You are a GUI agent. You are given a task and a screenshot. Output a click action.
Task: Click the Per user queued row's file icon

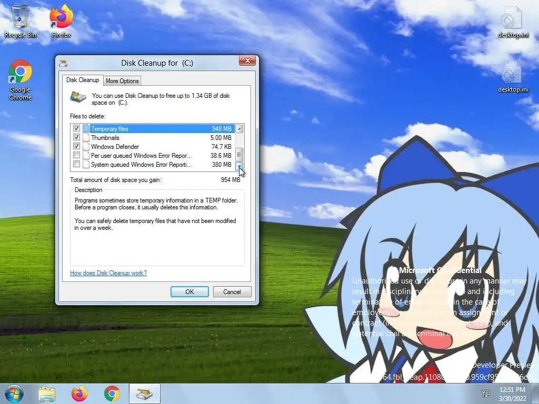click(x=86, y=156)
